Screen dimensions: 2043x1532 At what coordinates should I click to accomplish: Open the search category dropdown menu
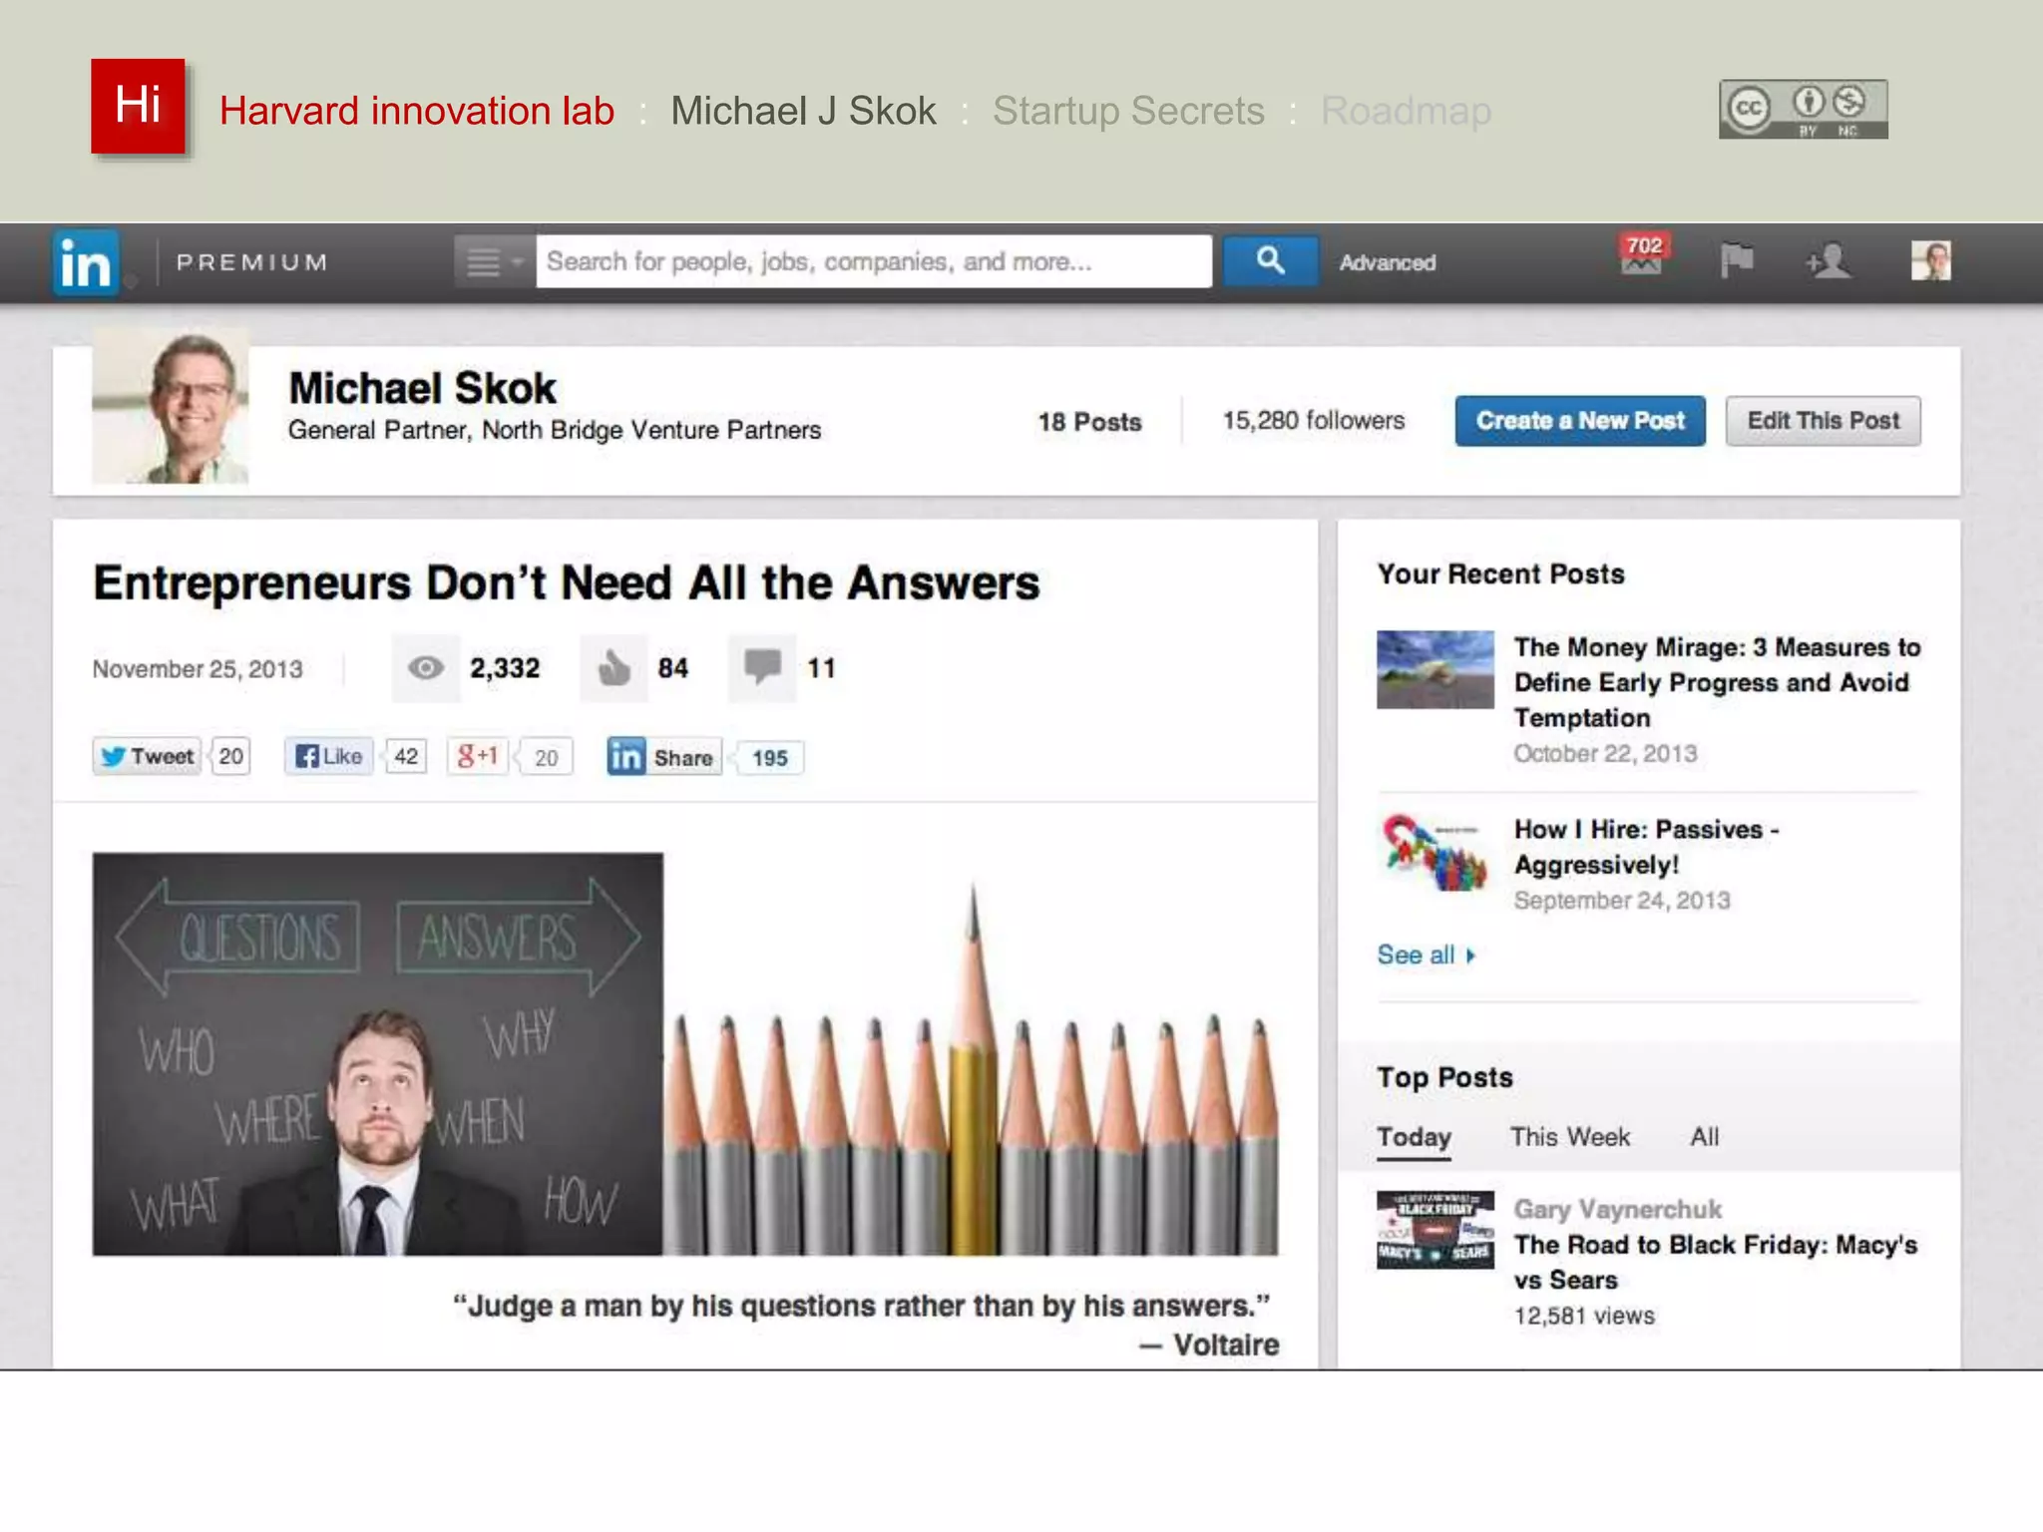pyautogui.click(x=495, y=262)
